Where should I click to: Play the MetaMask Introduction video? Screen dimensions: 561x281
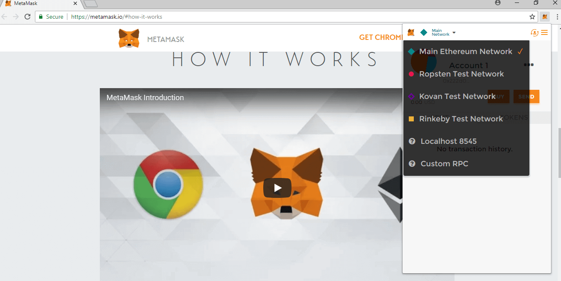(x=277, y=188)
